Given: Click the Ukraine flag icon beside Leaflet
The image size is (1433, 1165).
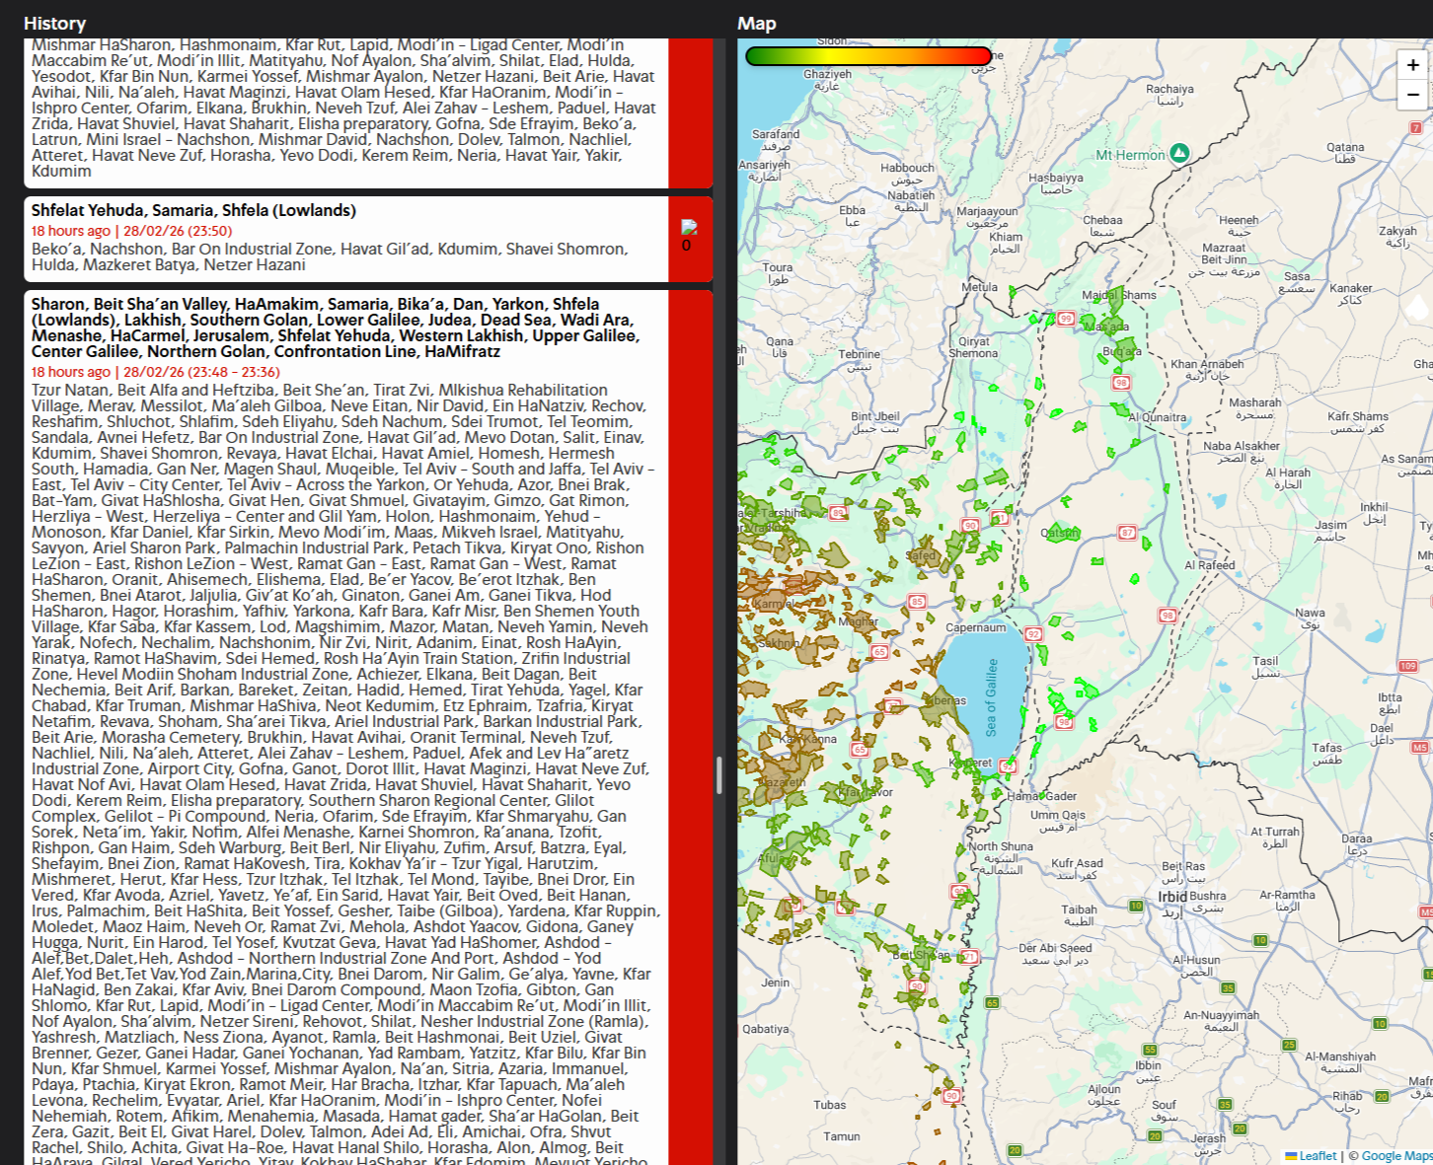Looking at the screenshot, I should coord(1291,1155).
